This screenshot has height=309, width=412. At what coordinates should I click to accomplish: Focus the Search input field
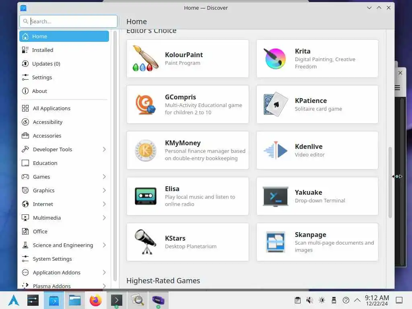click(x=68, y=21)
